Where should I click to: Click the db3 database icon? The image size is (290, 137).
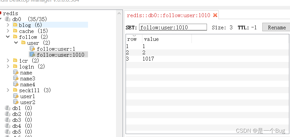[8, 120]
